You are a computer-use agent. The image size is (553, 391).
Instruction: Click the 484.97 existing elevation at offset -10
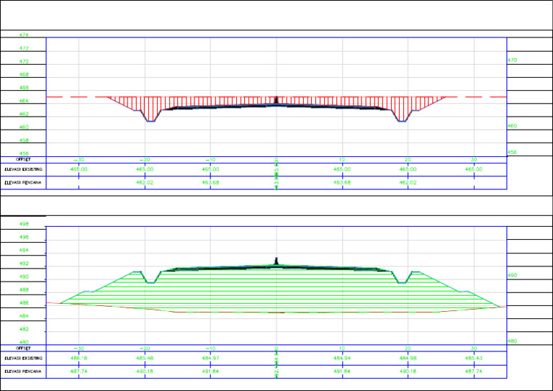[x=210, y=358]
